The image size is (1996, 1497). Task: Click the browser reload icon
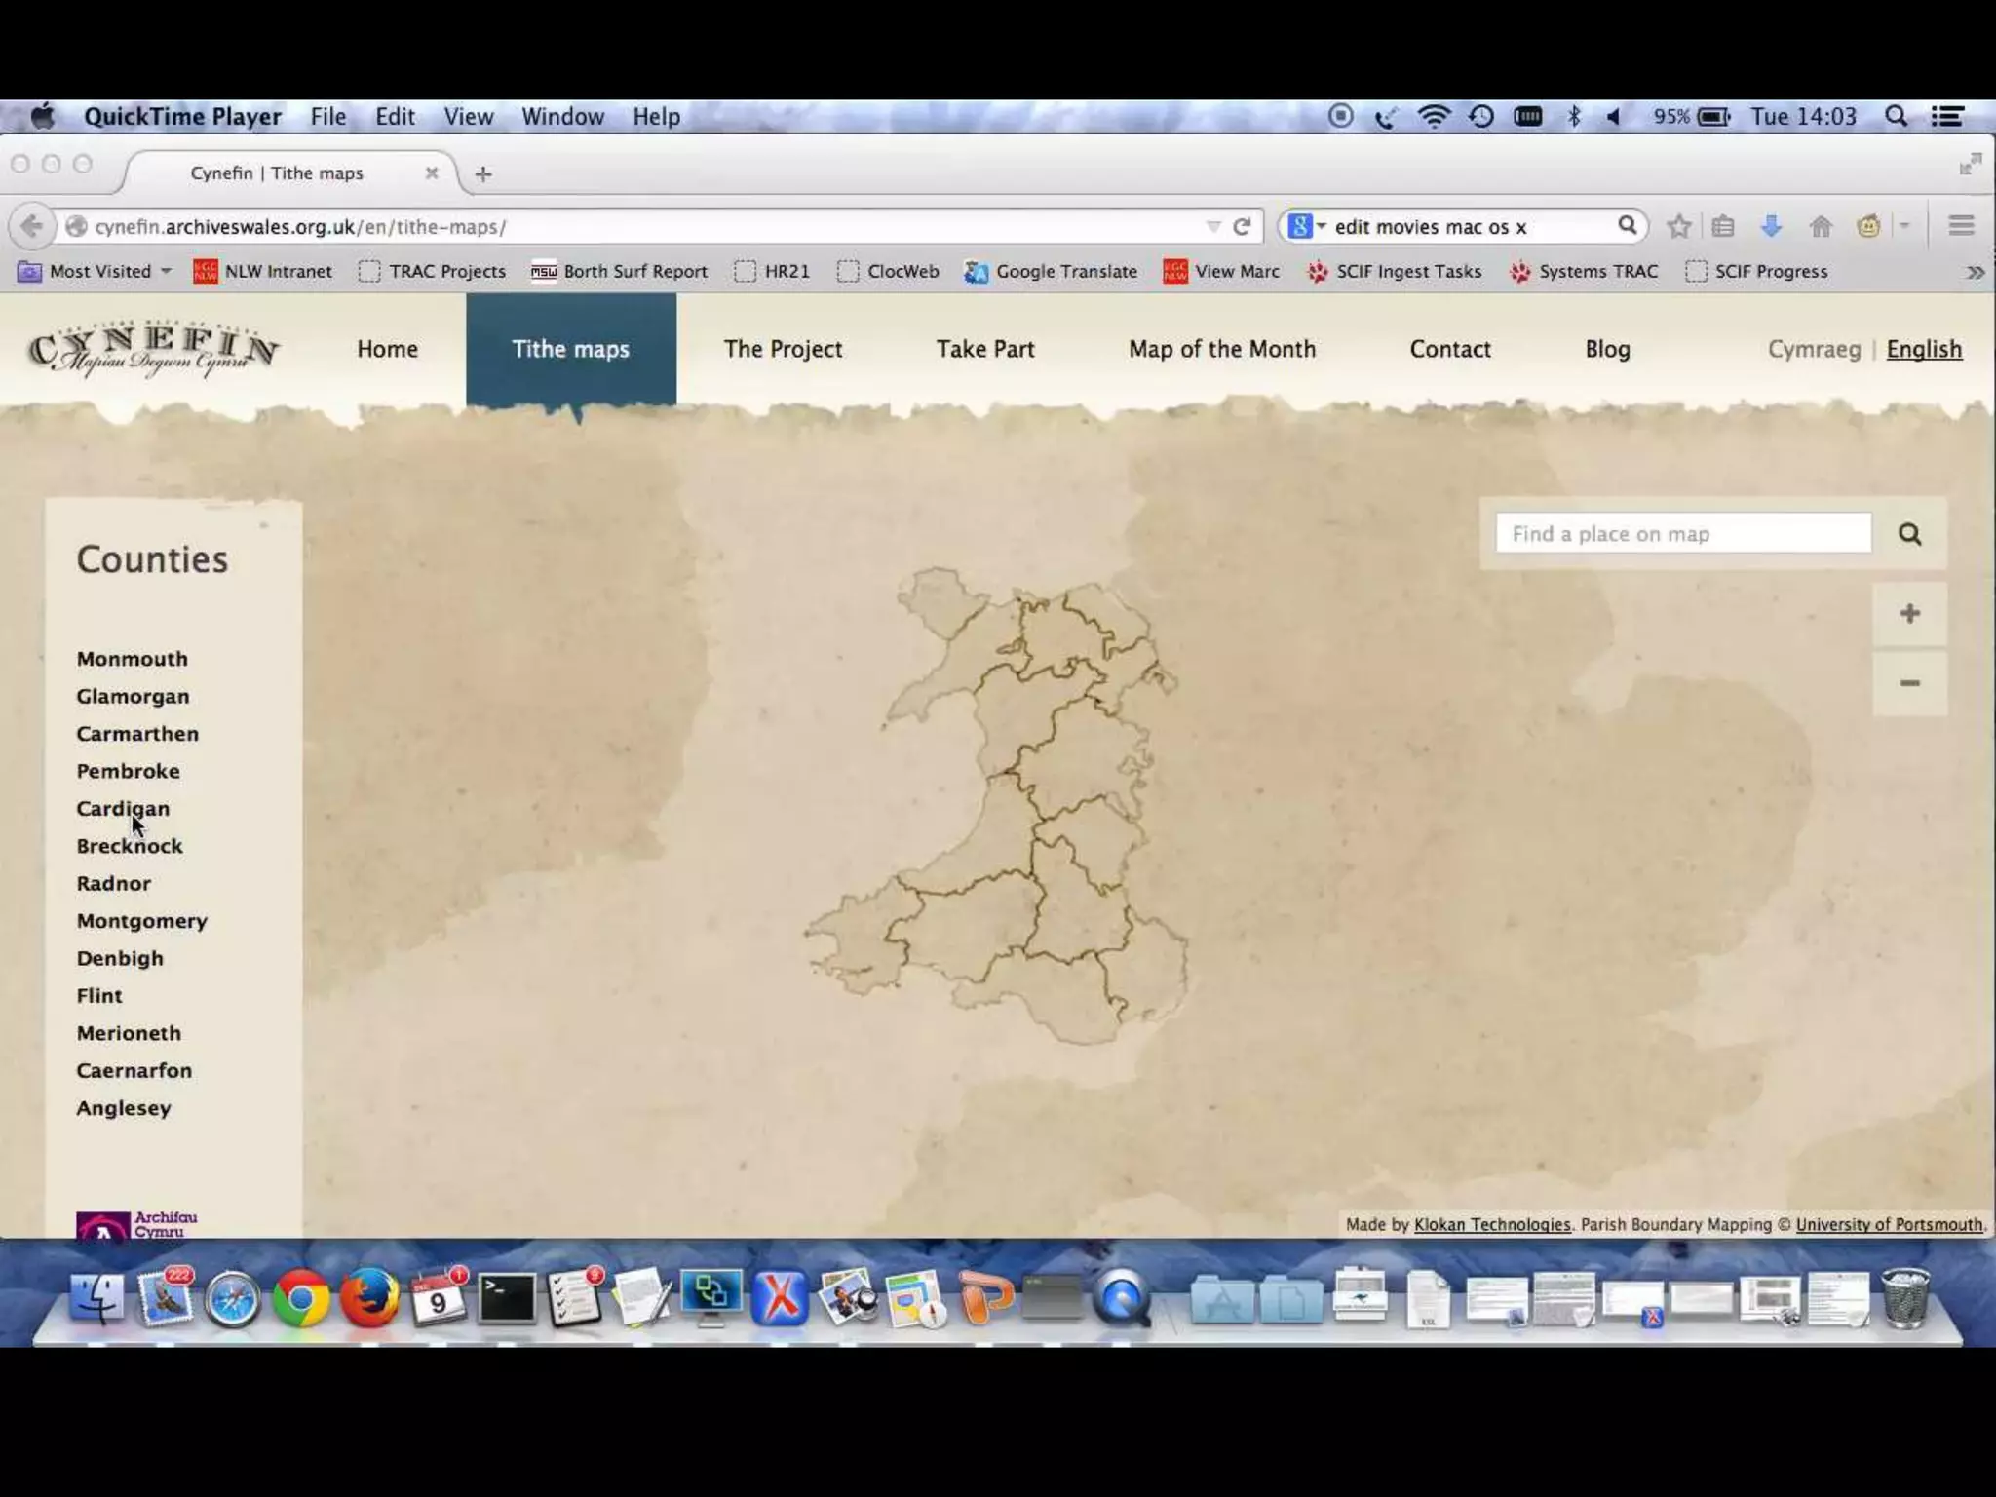1242,227
